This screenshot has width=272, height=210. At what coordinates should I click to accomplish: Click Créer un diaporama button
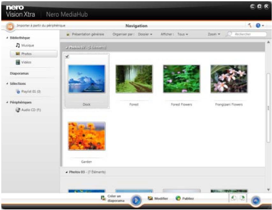(113, 198)
